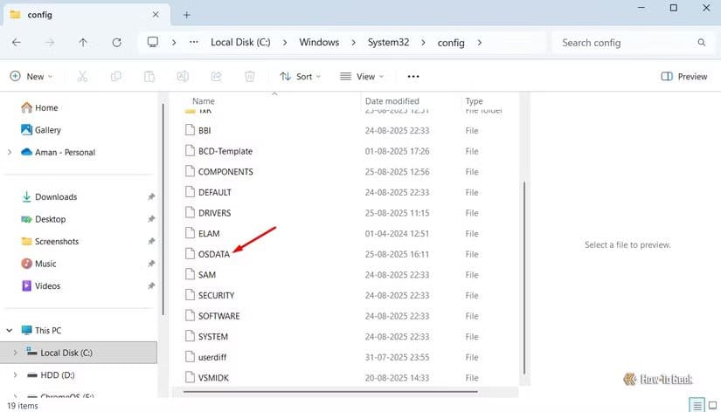Viewport: 721px width, 412px height.
Task: Open the address bar ellipsis overflow
Action: pos(194,42)
